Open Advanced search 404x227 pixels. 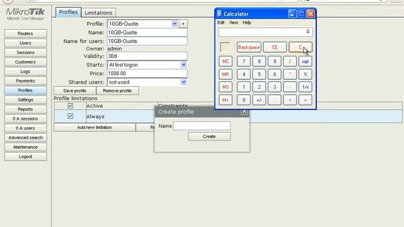pos(25,137)
